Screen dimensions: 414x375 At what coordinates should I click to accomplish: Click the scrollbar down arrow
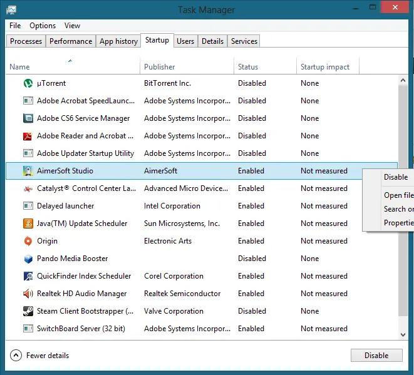tap(403, 335)
